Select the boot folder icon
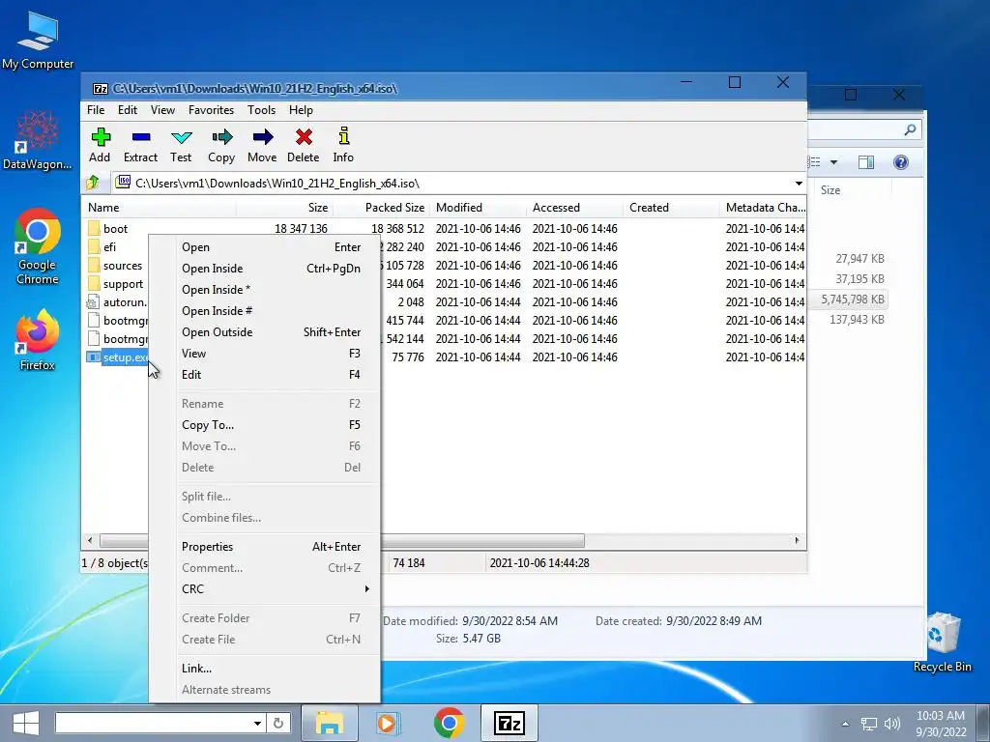The image size is (990, 742). pyautogui.click(x=94, y=228)
